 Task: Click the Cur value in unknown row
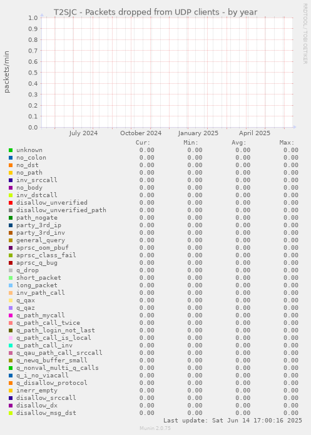tap(147, 150)
